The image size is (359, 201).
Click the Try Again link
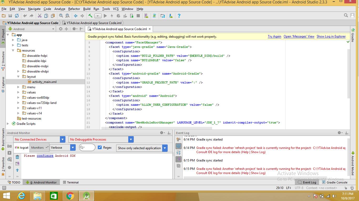(x=274, y=37)
